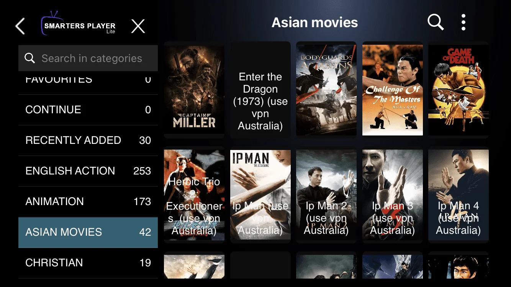
Task: Click the Smarters Player Lite logo
Action: [x=79, y=23]
